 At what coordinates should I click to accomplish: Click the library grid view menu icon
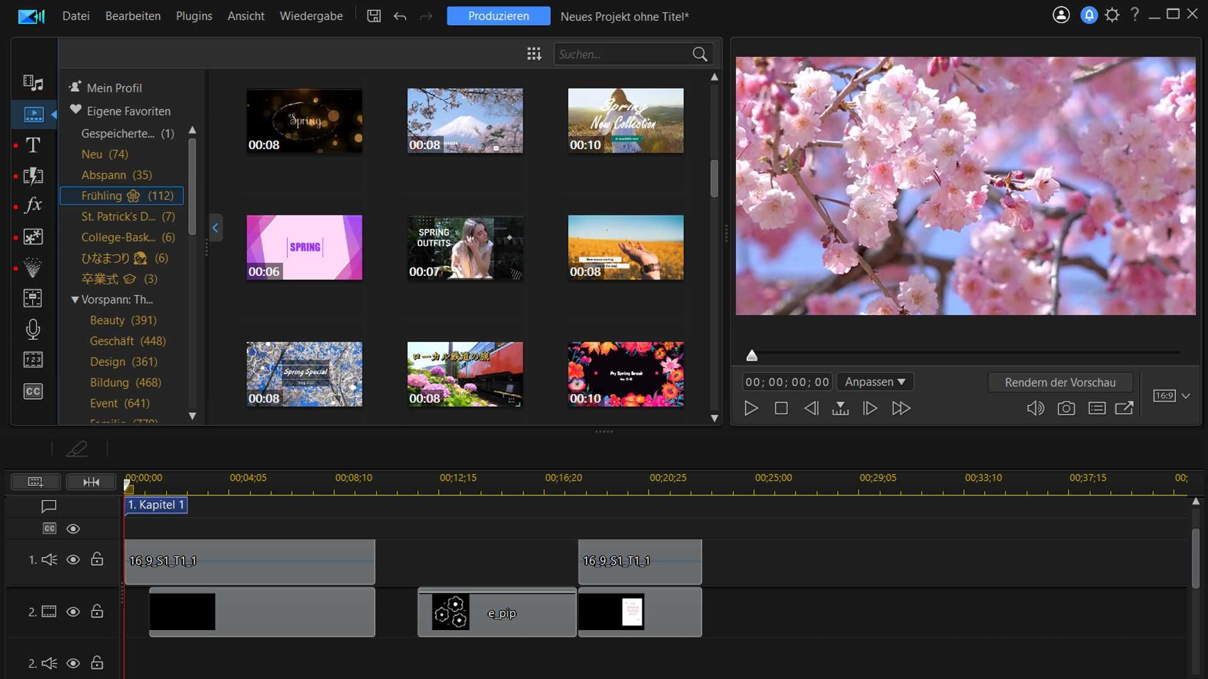tap(534, 54)
